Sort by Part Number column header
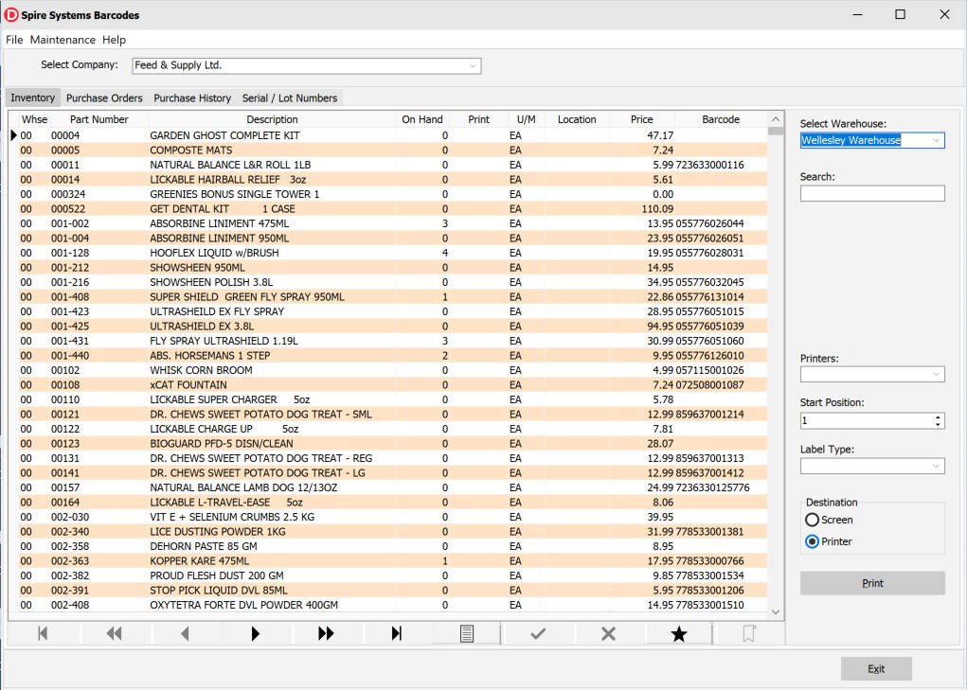The width and height of the screenshot is (967, 690). pyautogui.click(x=98, y=119)
